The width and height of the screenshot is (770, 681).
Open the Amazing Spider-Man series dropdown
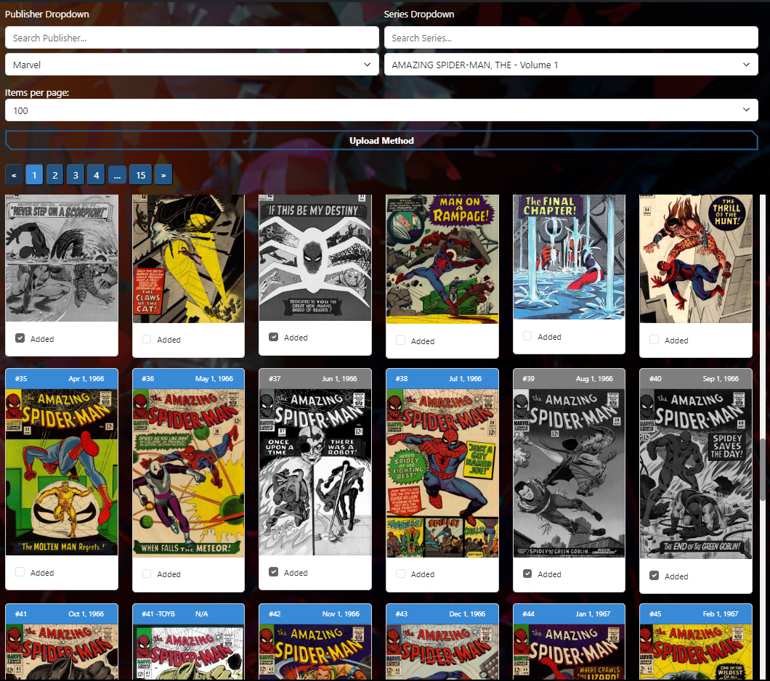point(571,65)
